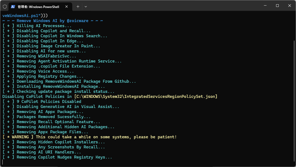Click the PowerShell icon on the tab

coord(13,7)
